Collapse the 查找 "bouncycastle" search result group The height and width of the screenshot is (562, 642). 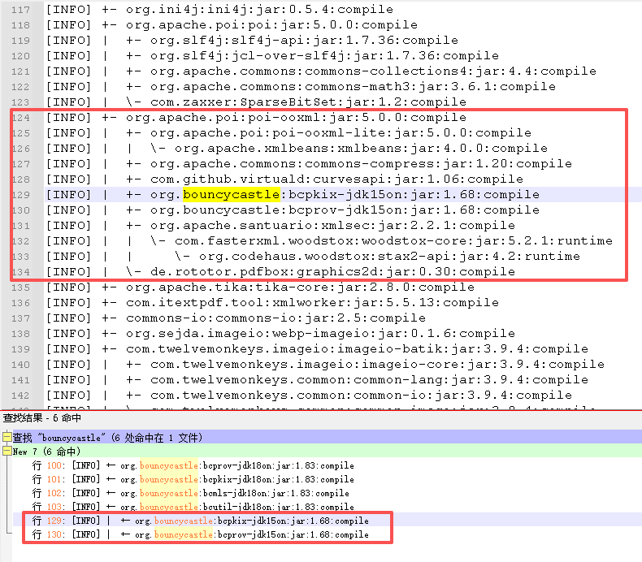click(x=7, y=437)
